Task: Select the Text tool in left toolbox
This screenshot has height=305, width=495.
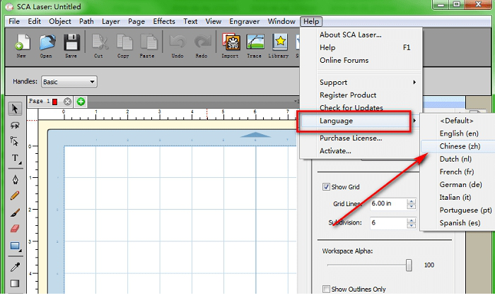Action: click(15, 159)
